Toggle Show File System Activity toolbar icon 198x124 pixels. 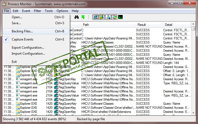(102, 17)
